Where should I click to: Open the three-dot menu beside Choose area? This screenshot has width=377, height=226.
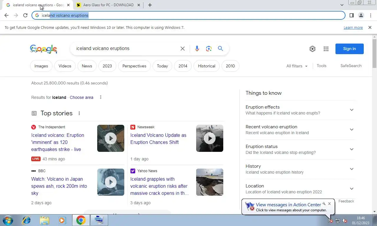[101, 97]
